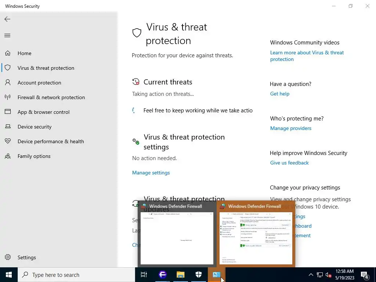Click the Home house icon
Screen dimensions: 376x282
[x=8, y=53]
